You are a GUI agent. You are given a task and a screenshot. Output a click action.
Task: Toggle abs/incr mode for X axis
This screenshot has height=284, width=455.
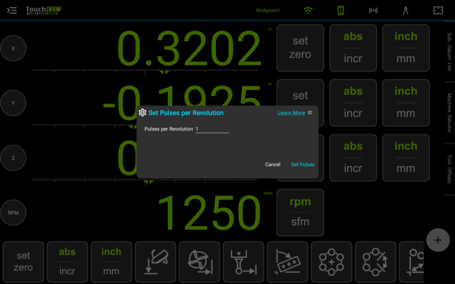[x=353, y=48]
